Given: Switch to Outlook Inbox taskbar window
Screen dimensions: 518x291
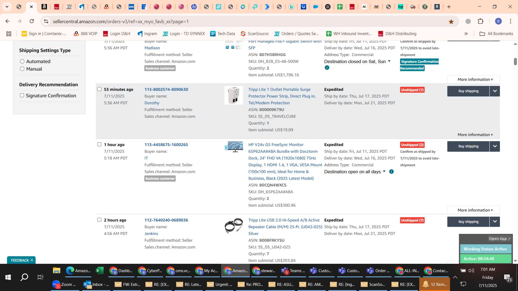Looking at the screenshot, I should [96, 285].
